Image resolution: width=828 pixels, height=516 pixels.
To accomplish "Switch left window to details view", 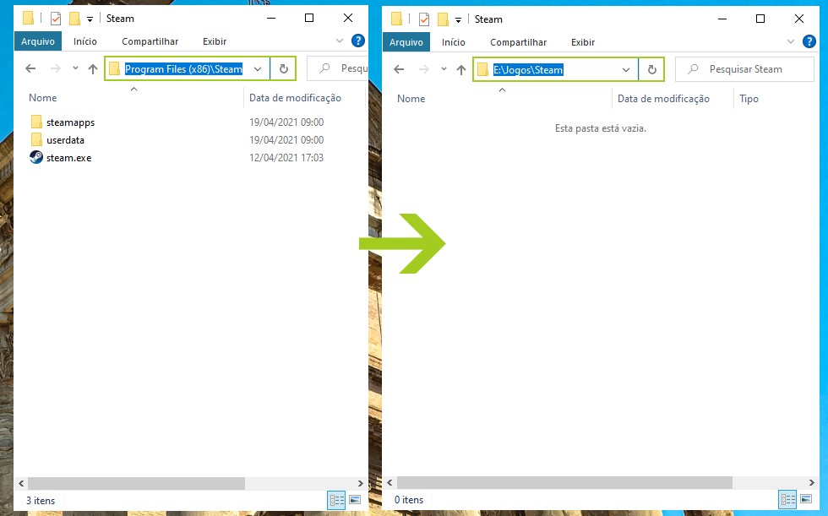I will click(336, 500).
